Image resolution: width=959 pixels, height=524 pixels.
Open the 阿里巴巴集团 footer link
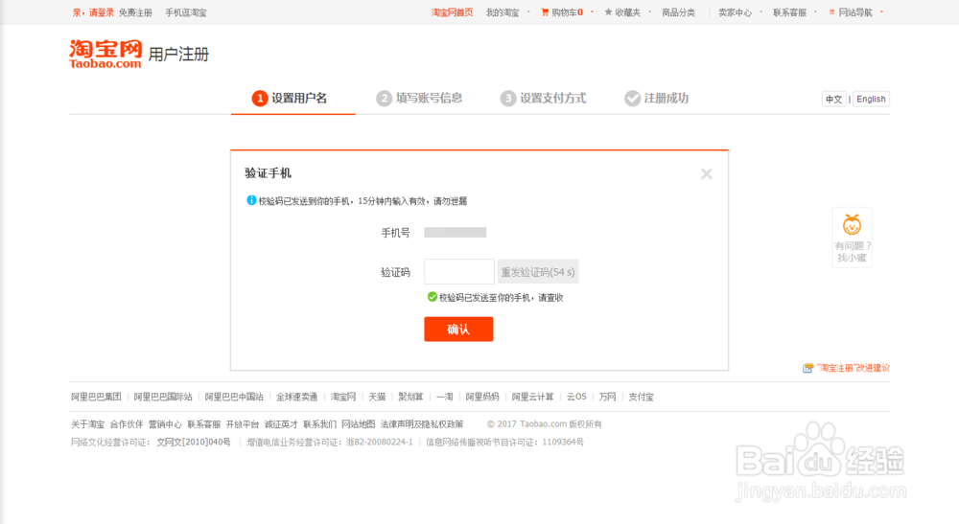coord(96,397)
